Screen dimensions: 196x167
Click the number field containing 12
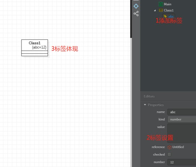coord(182,162)
